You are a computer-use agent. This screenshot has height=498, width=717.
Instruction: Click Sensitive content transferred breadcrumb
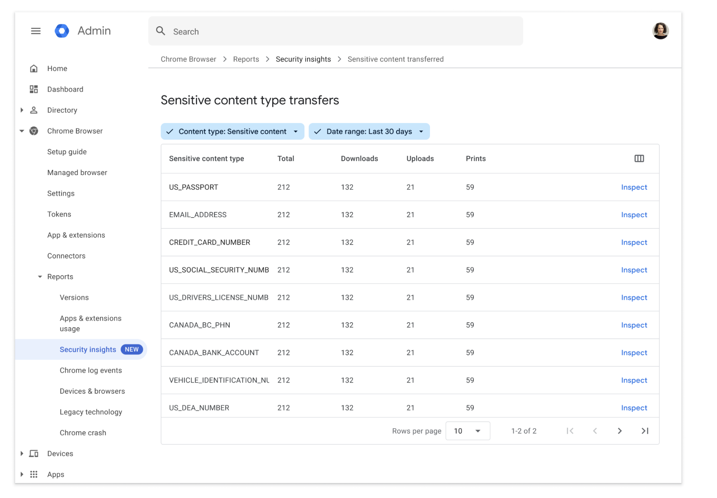pos(395,59)
